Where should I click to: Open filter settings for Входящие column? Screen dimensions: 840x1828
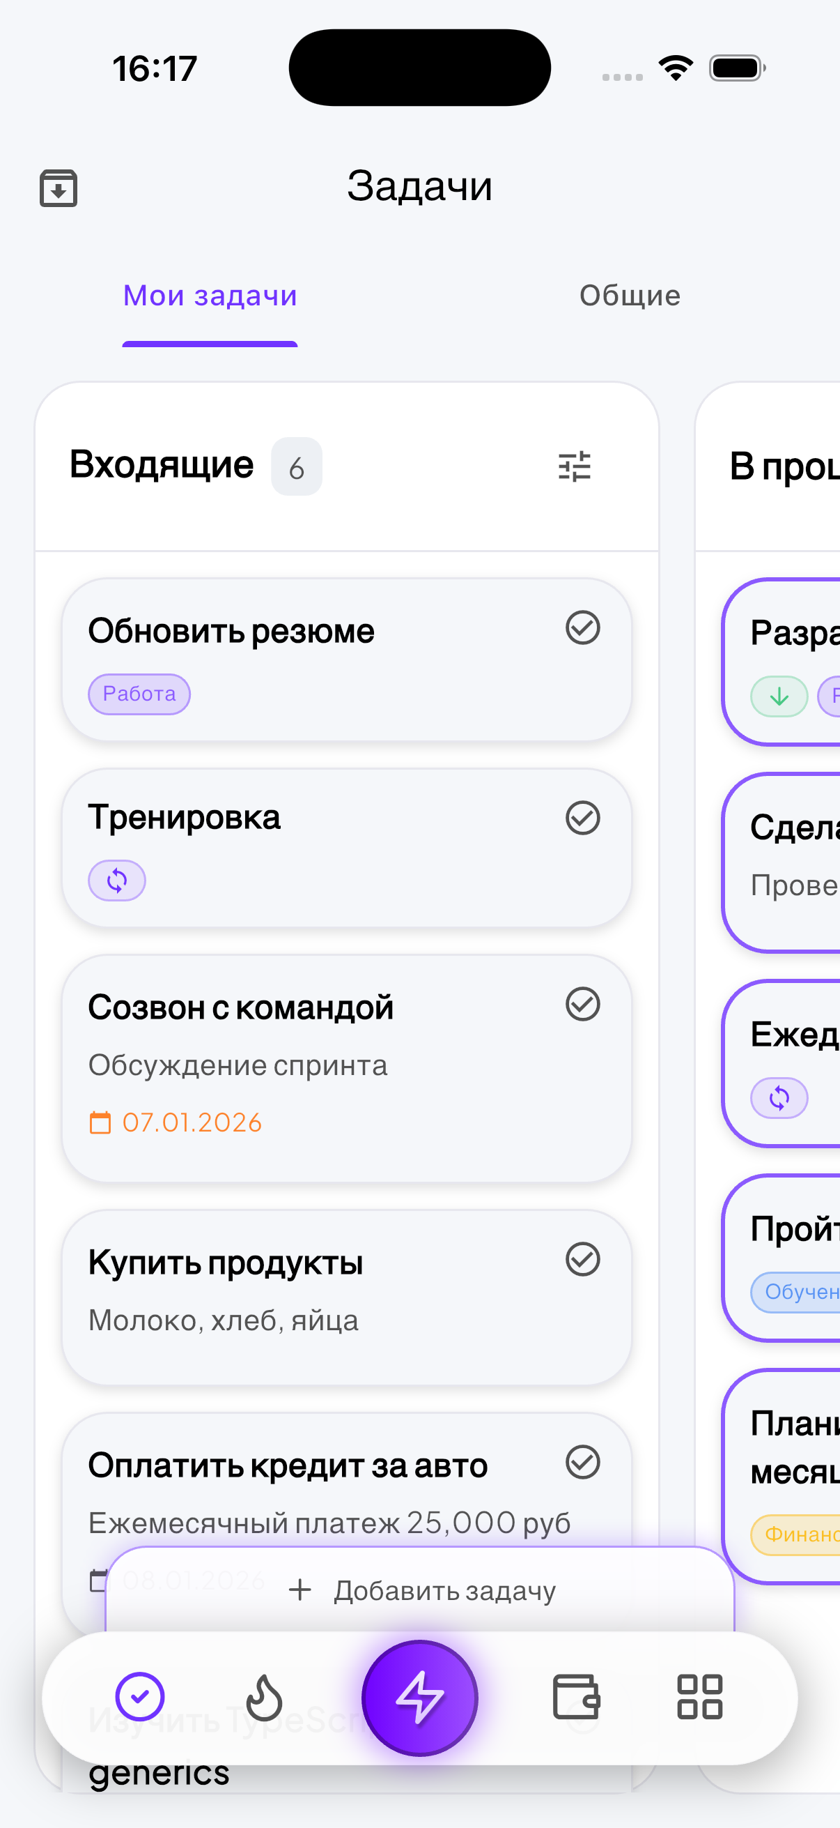pyautogui.click(x=574, y=466)
